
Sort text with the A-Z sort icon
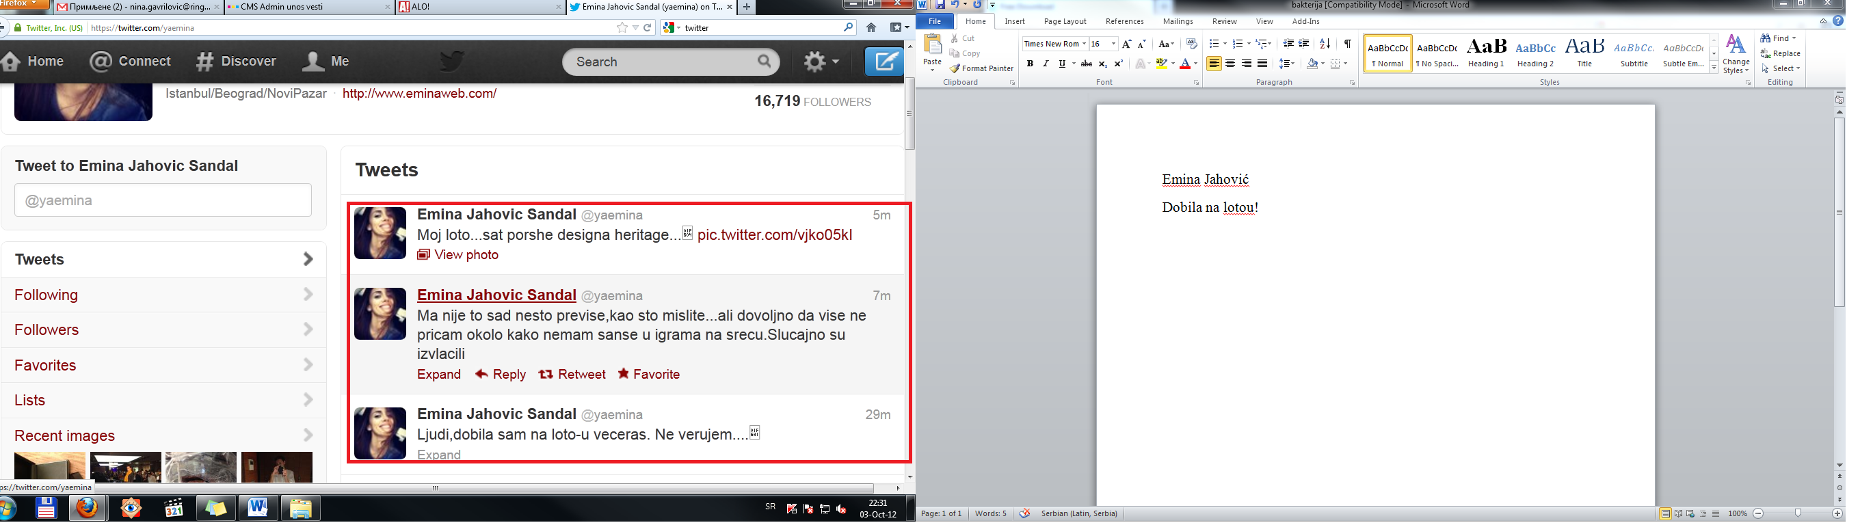click(x=1325, y=44)
